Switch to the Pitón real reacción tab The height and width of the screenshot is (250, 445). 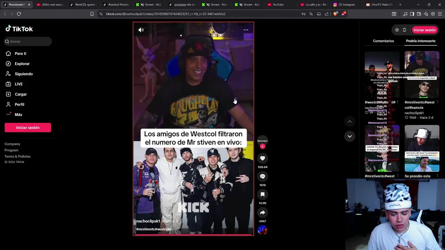[50, 5]
